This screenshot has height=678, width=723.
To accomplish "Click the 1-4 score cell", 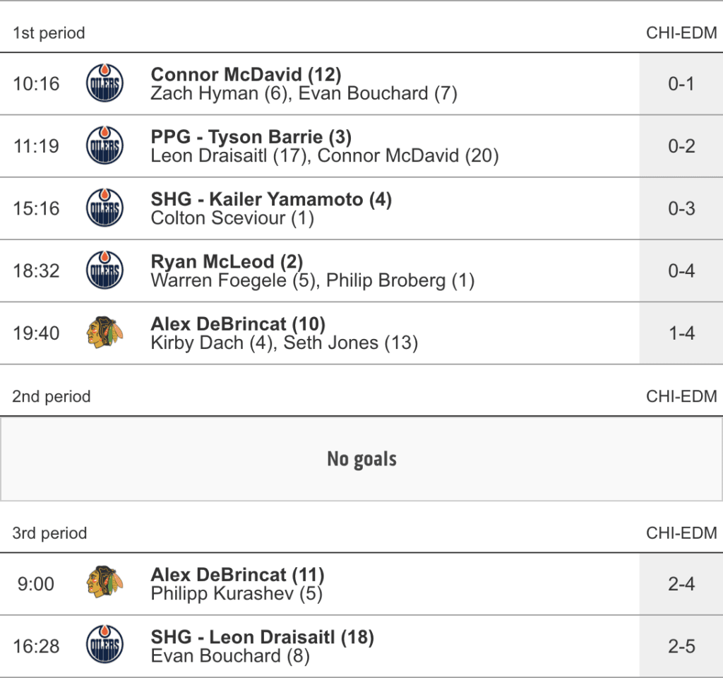I will (681, 333).
